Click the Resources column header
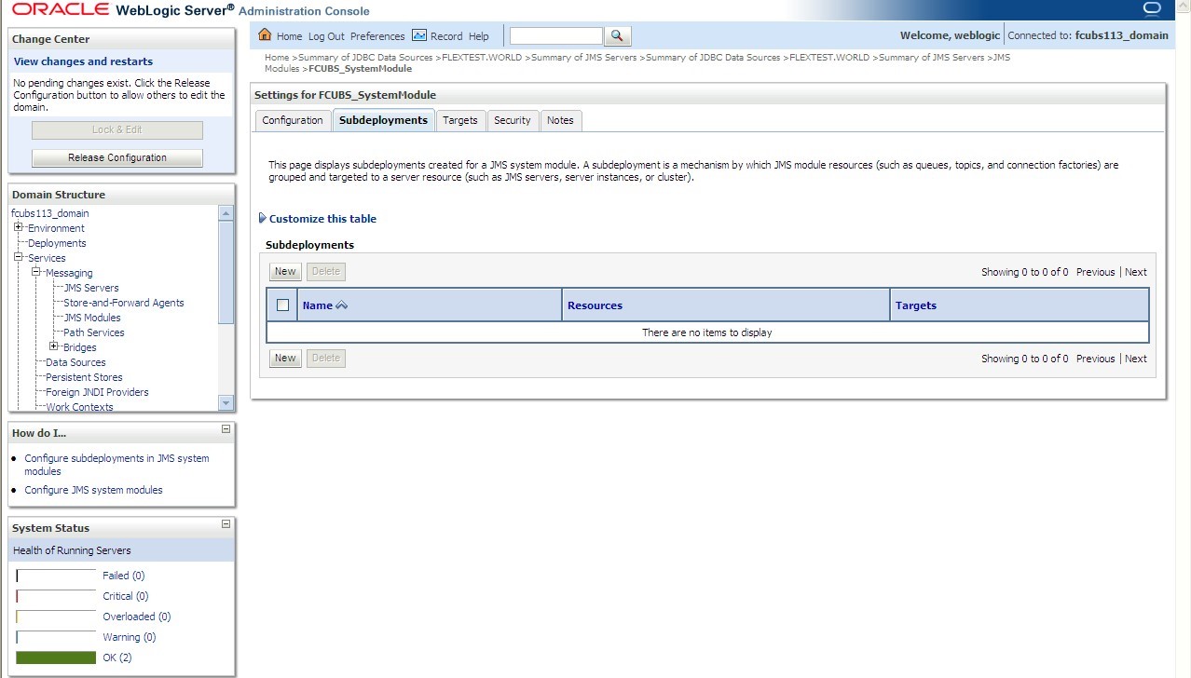The width and height of the screenshot is (1191, 678). (595, 305)
